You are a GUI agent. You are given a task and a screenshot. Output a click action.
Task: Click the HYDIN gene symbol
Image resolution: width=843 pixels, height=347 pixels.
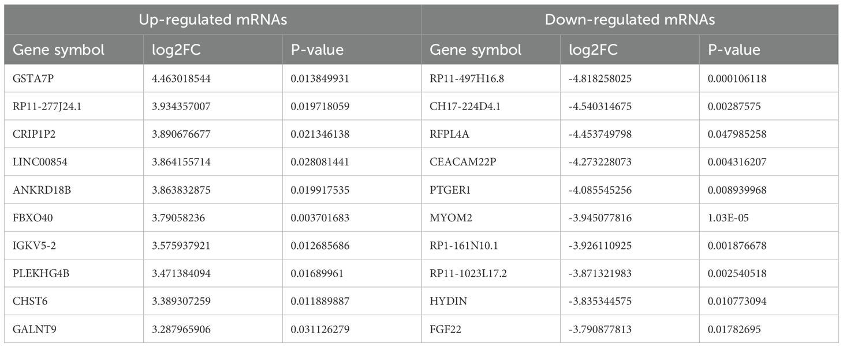coord(446,301)
